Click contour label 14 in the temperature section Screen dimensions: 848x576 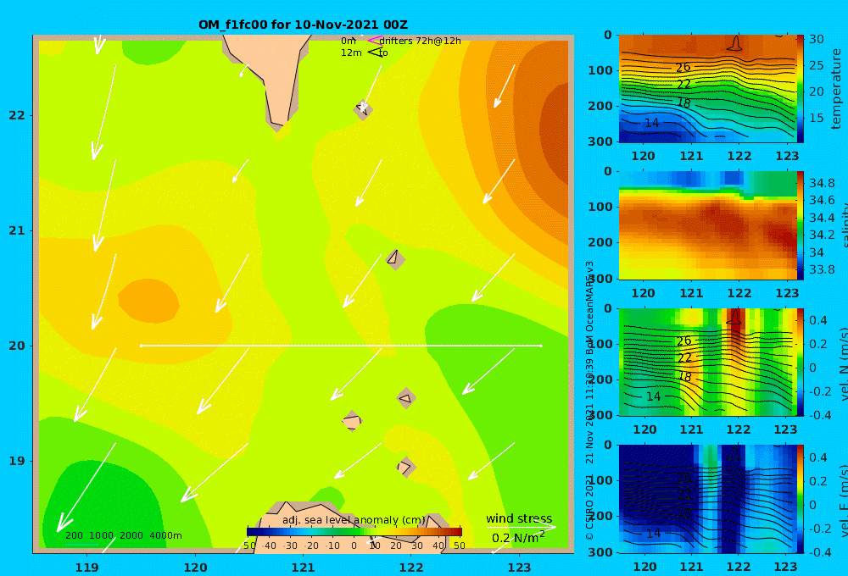(x=651, y=123)
